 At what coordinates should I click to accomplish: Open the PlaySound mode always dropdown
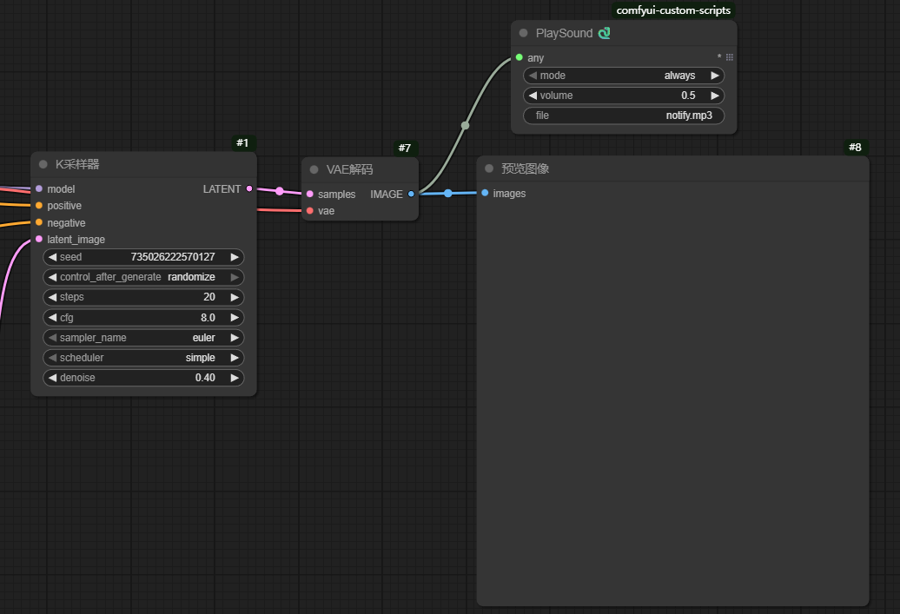click(x=624, y=76)
